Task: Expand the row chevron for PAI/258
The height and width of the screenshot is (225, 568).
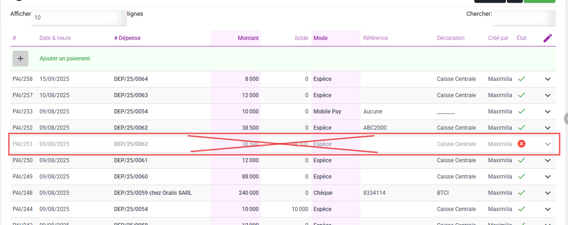Action: pos(548,79)
